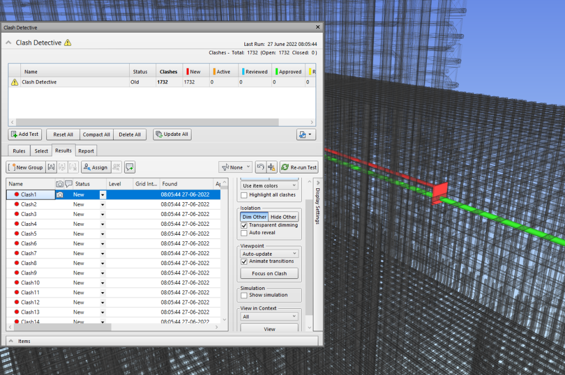
Task: Switch to the Report tab
Action: tap(86, 151)
